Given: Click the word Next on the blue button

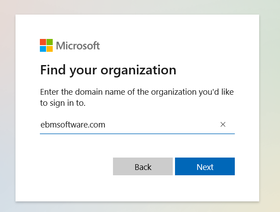Looking at the screenshot, I should click(x=205, y=167).
